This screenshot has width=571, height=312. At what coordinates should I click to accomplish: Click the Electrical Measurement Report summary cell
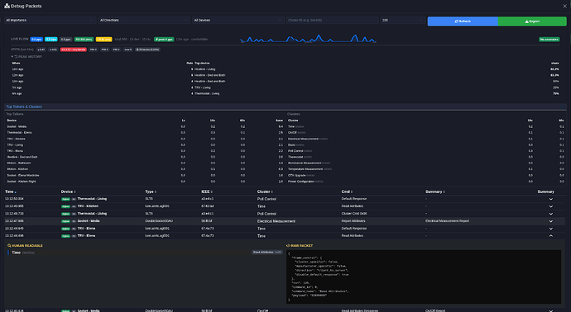click(447, 221)
